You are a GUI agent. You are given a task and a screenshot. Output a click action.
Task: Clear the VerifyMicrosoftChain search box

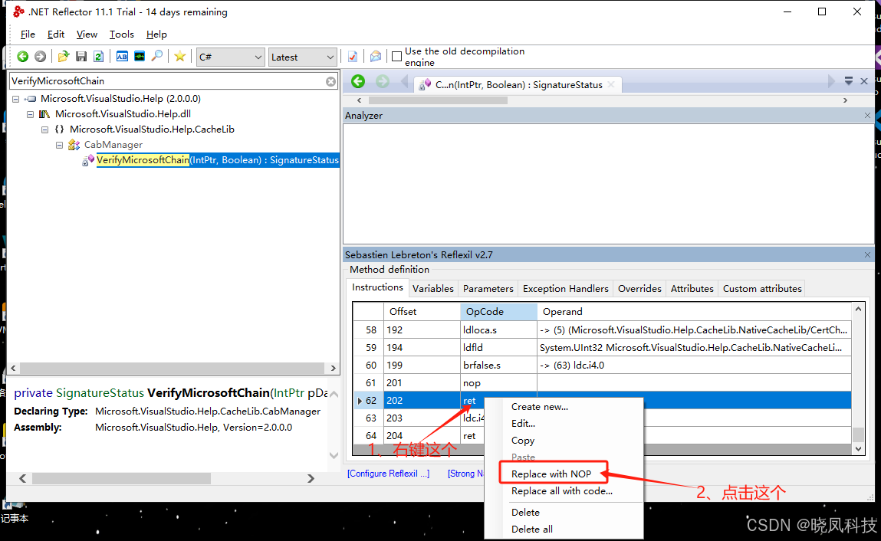(331, 81)
